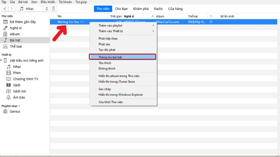The height and width of the screenshot is (157, 280).
Task: Expand the Thêm vào Thiết bị submenu
Action: 126,31
